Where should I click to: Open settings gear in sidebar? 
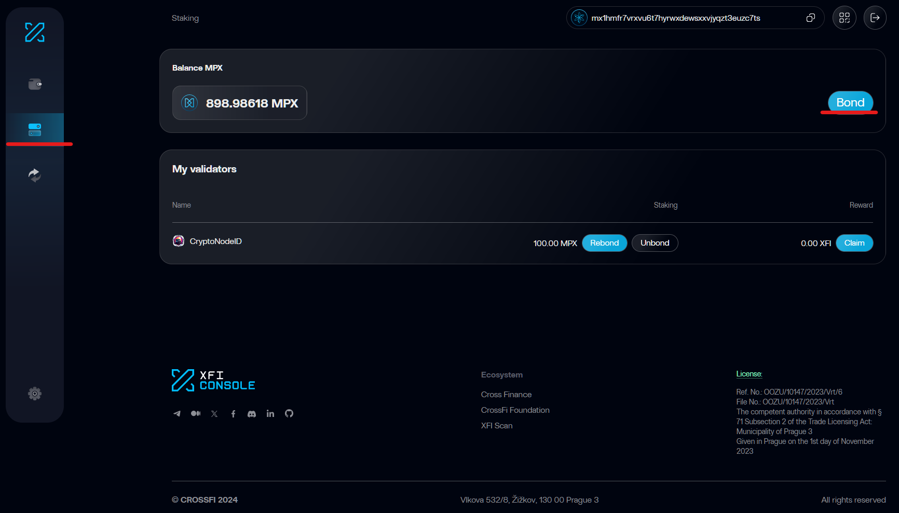[x=35, y=394]
